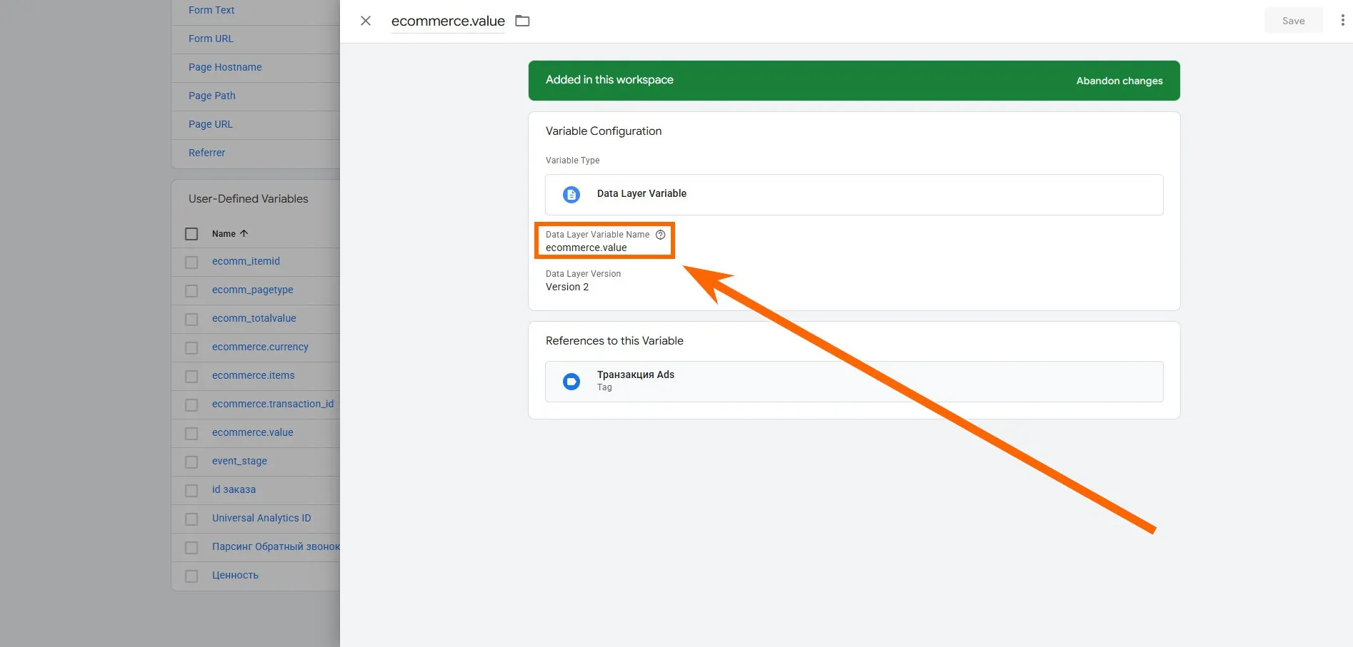Click Abandon changes in green banner
The width and height of the screenshot is (1353, 647).
pos(1119,81)
